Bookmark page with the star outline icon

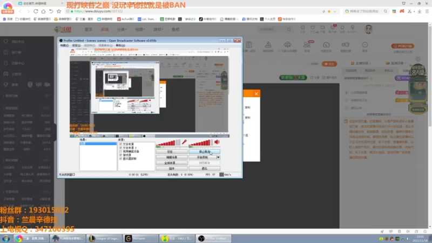coord(59,11)
